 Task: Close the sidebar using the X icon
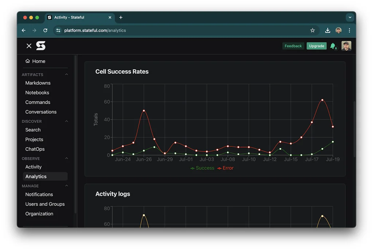click(29, 46)
